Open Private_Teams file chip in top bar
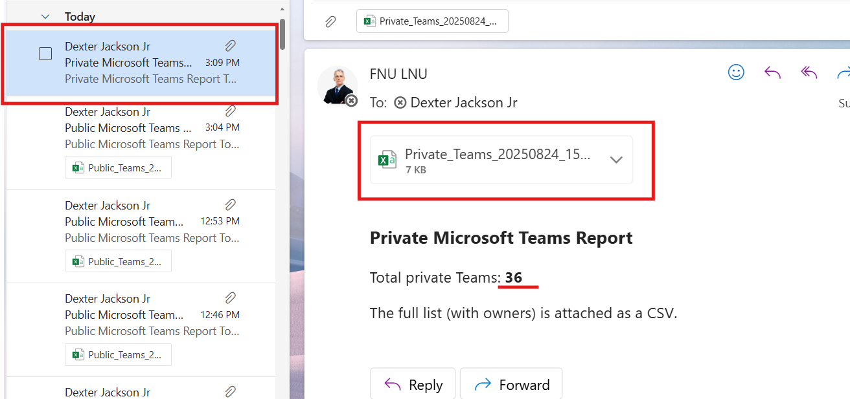850x399 pixels. tap(432, 21)
